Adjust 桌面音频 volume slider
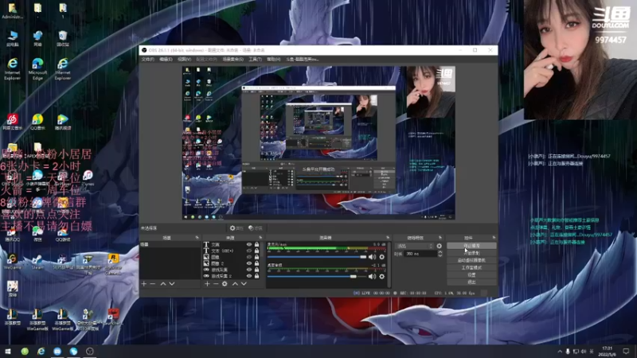Viewport: 637px width, 358px height. [317, 276]
